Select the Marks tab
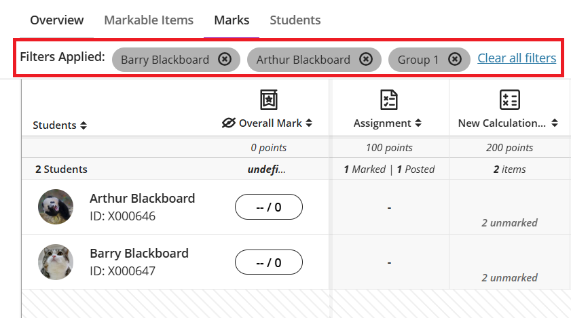 click(x=232, y=20)
